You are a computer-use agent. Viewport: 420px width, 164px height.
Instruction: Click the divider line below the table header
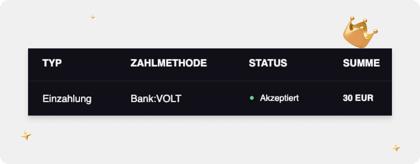(210, 81)
